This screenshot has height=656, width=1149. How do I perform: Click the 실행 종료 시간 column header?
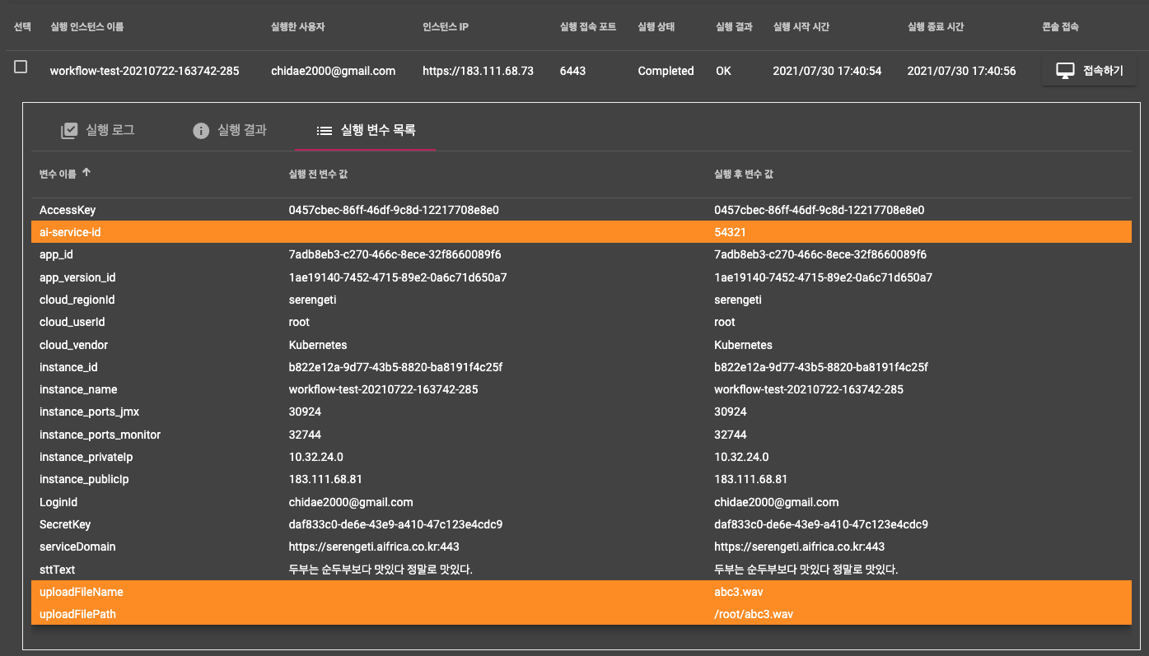(936, 27)
